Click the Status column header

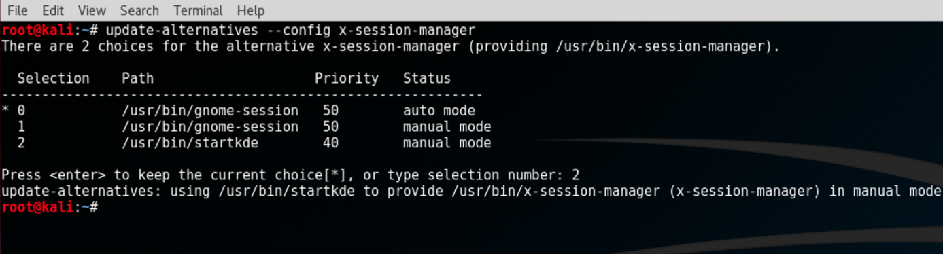click(427, 78)
